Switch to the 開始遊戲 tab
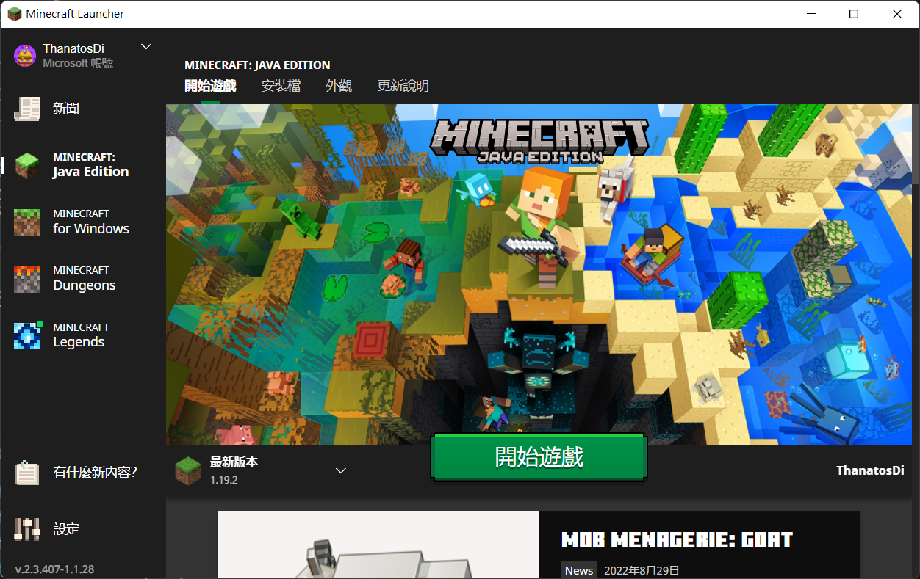This screenshot has height=579, width=920. 210,86
